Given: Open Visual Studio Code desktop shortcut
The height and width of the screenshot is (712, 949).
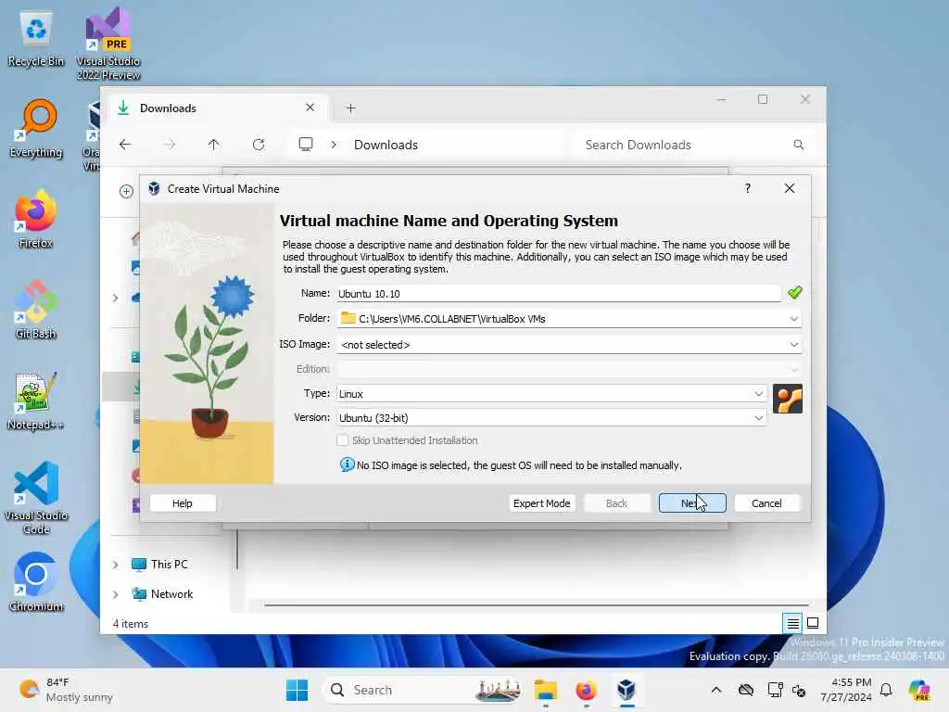Looking at the screenshot, I should [36, 498].
